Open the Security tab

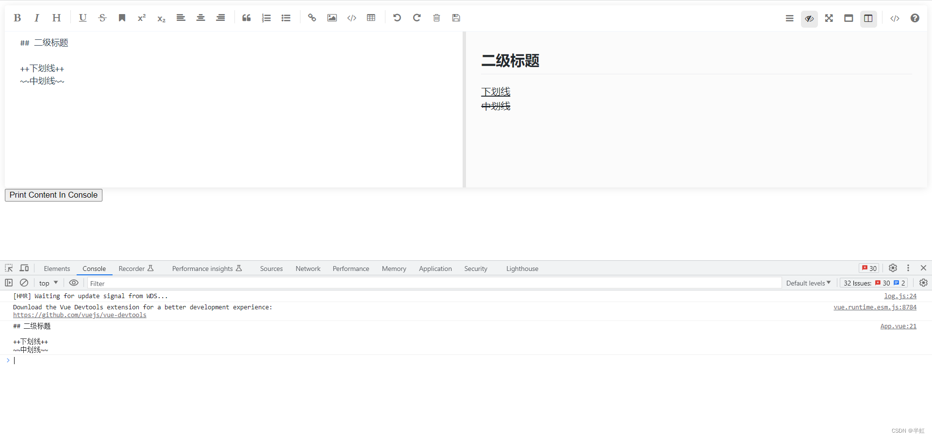point(476,269)
